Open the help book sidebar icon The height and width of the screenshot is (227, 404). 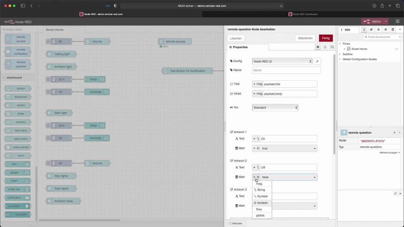click(x=371, y=30)
